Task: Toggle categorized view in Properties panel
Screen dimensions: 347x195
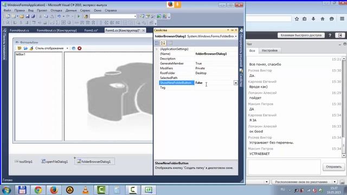Action: point(157,43)
